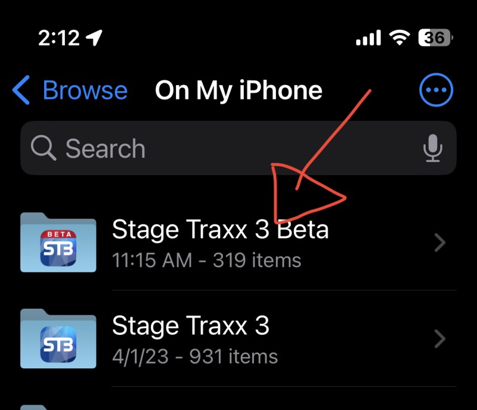Tap the 11:15 AM - 319 items subtitle
The image size is (477, 410).
coord(206,260)
